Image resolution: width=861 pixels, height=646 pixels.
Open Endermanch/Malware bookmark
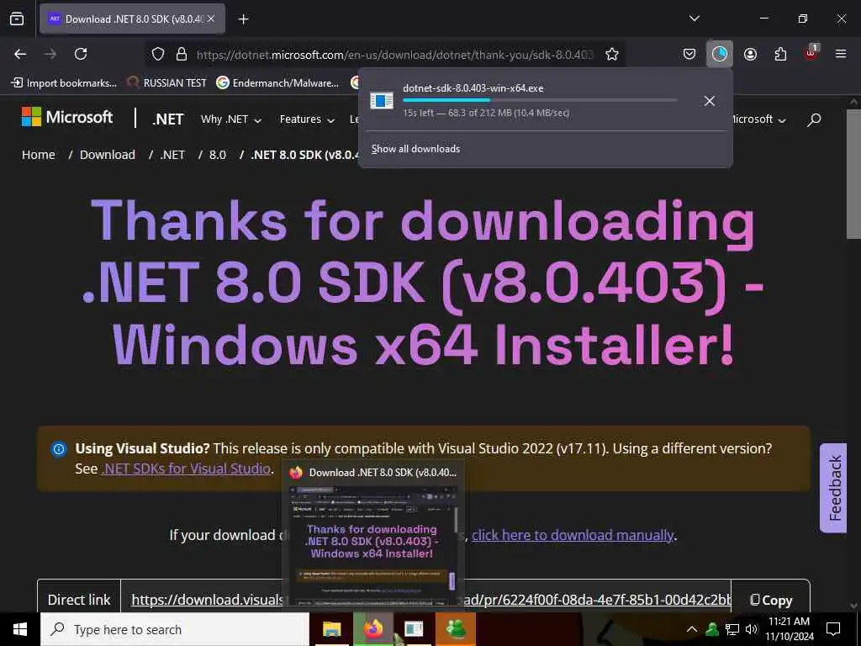tap(277, 83)
